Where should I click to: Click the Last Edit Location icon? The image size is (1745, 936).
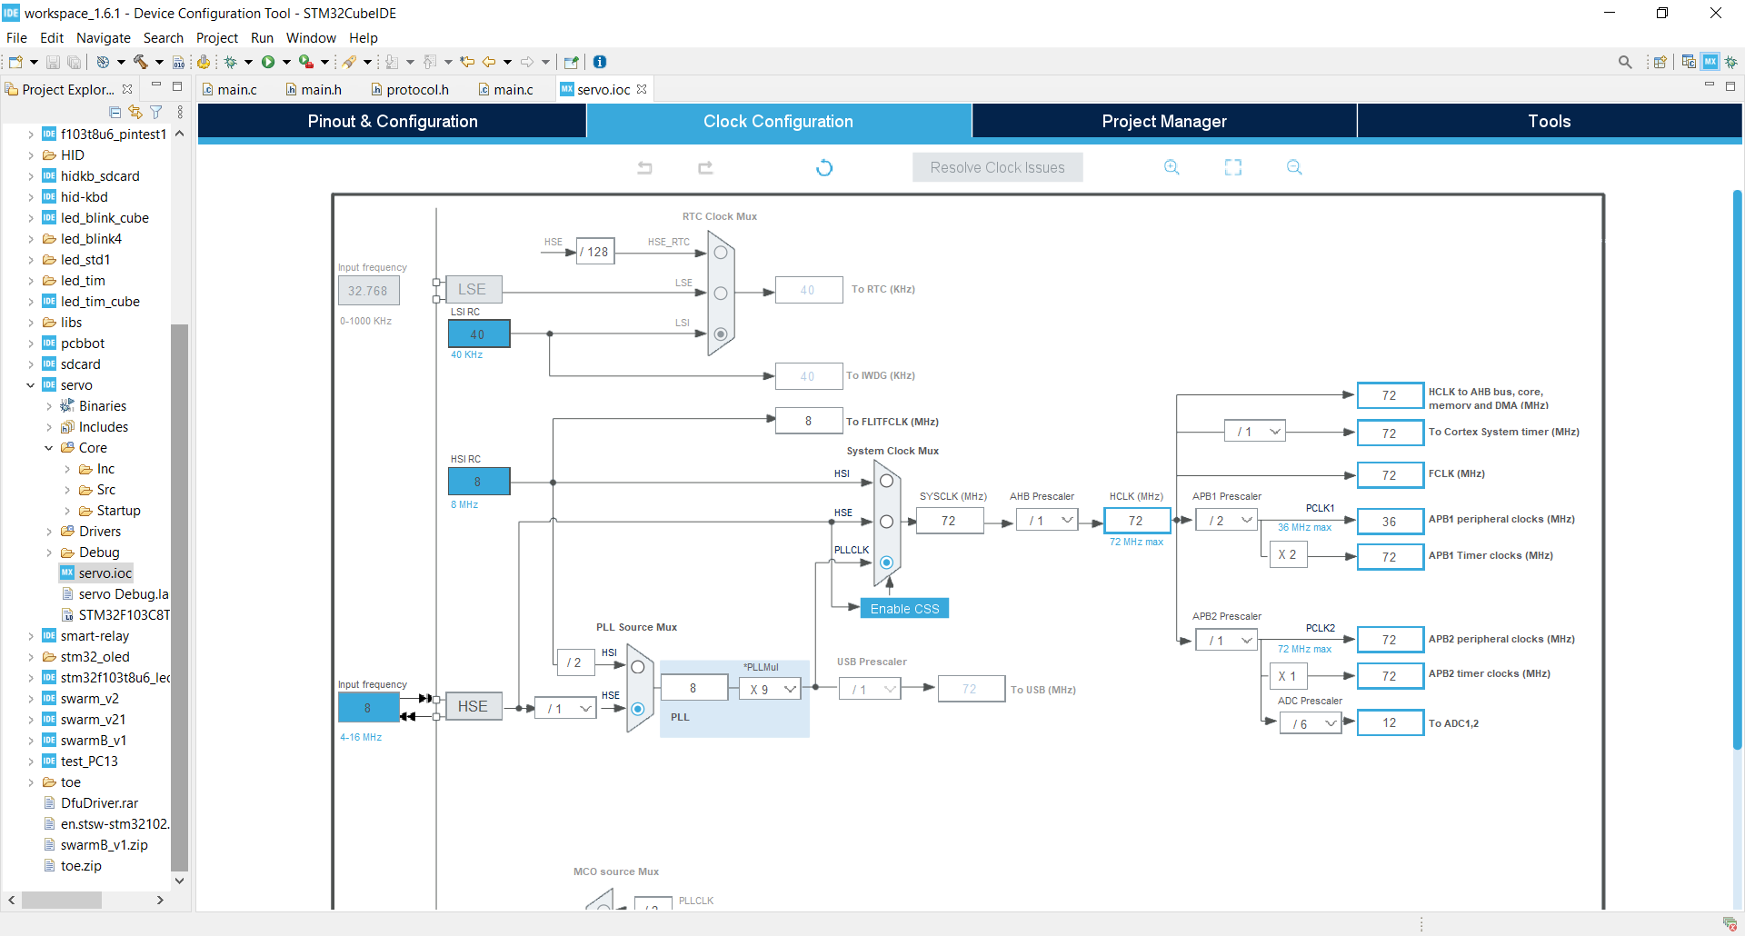(x=467, y=62)
